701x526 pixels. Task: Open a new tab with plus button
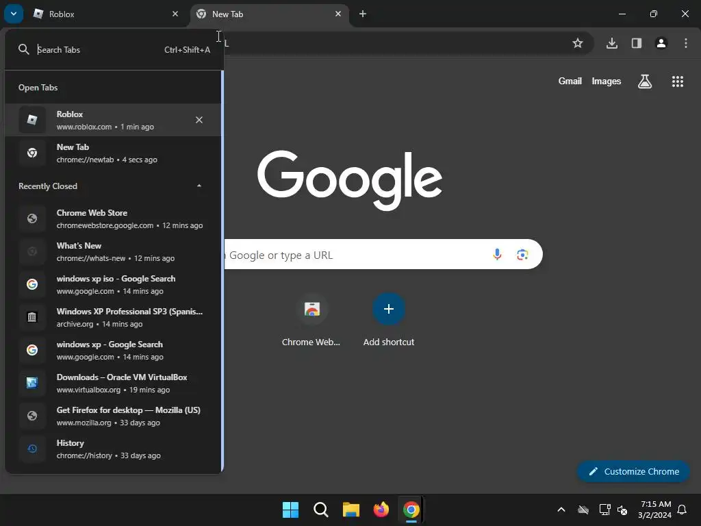(363, 14)
